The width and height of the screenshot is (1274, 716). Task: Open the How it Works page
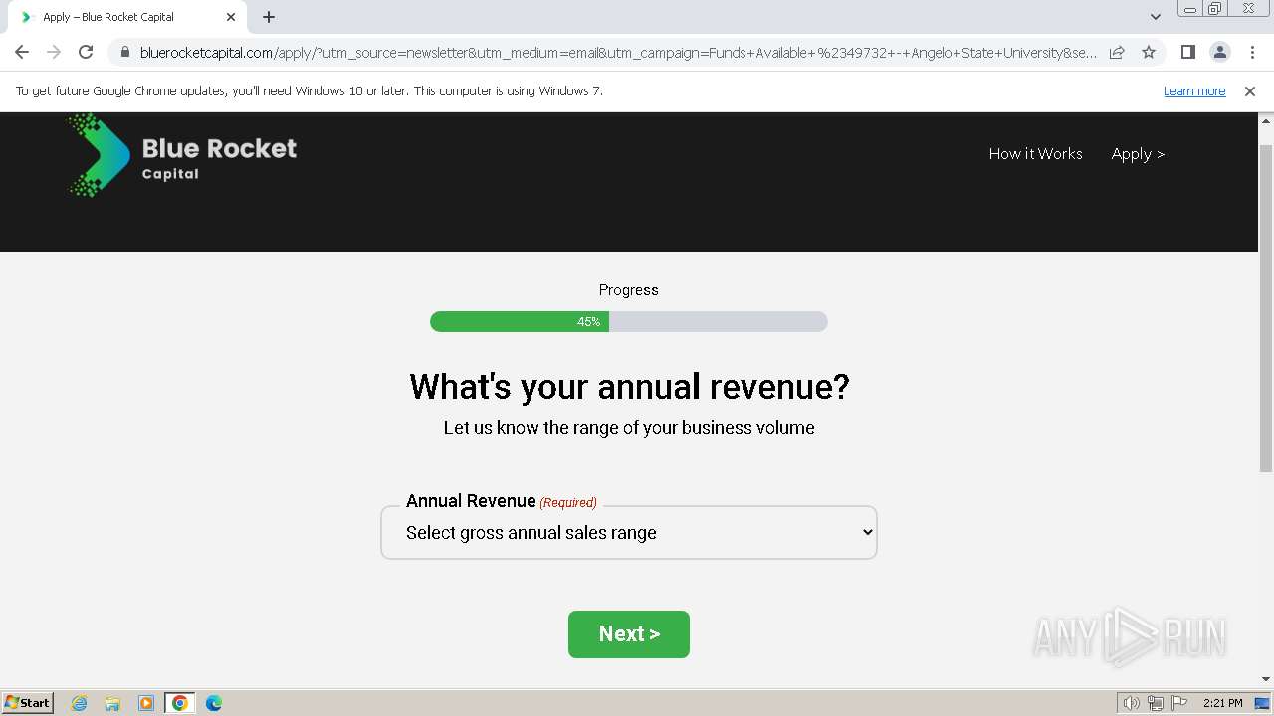click(x=1035, y=154)
